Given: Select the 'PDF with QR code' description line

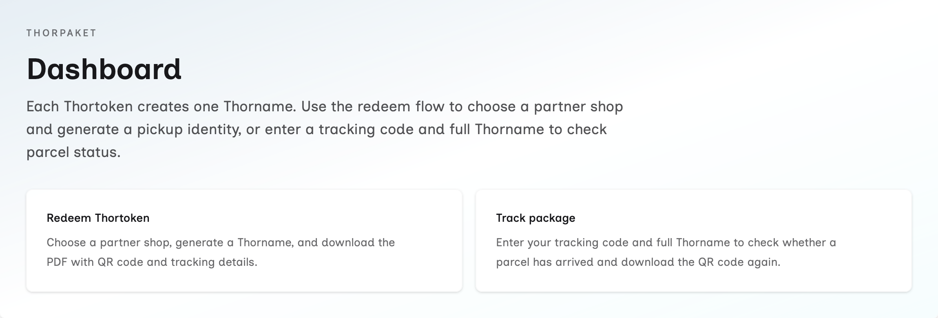Looking at the screenshot, I should click(152, 262).
